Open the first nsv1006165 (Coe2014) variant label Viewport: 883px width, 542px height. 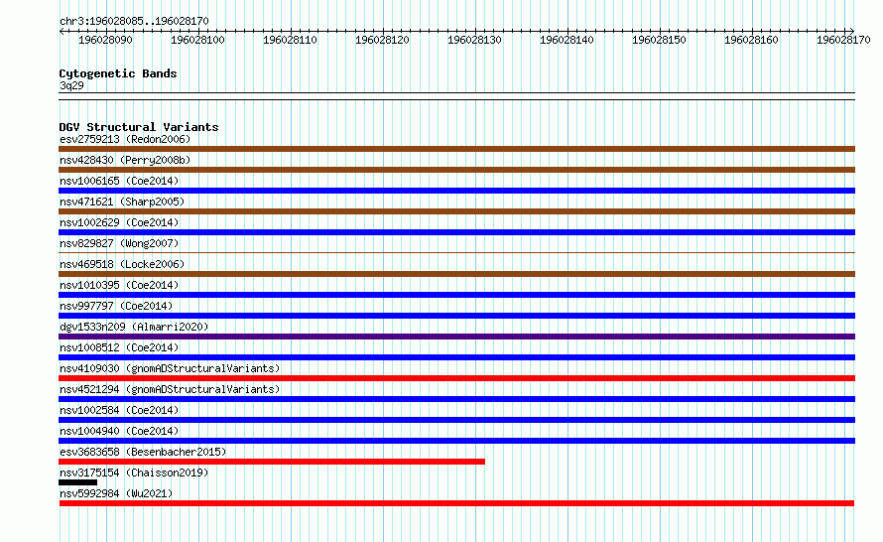(119, 181)
